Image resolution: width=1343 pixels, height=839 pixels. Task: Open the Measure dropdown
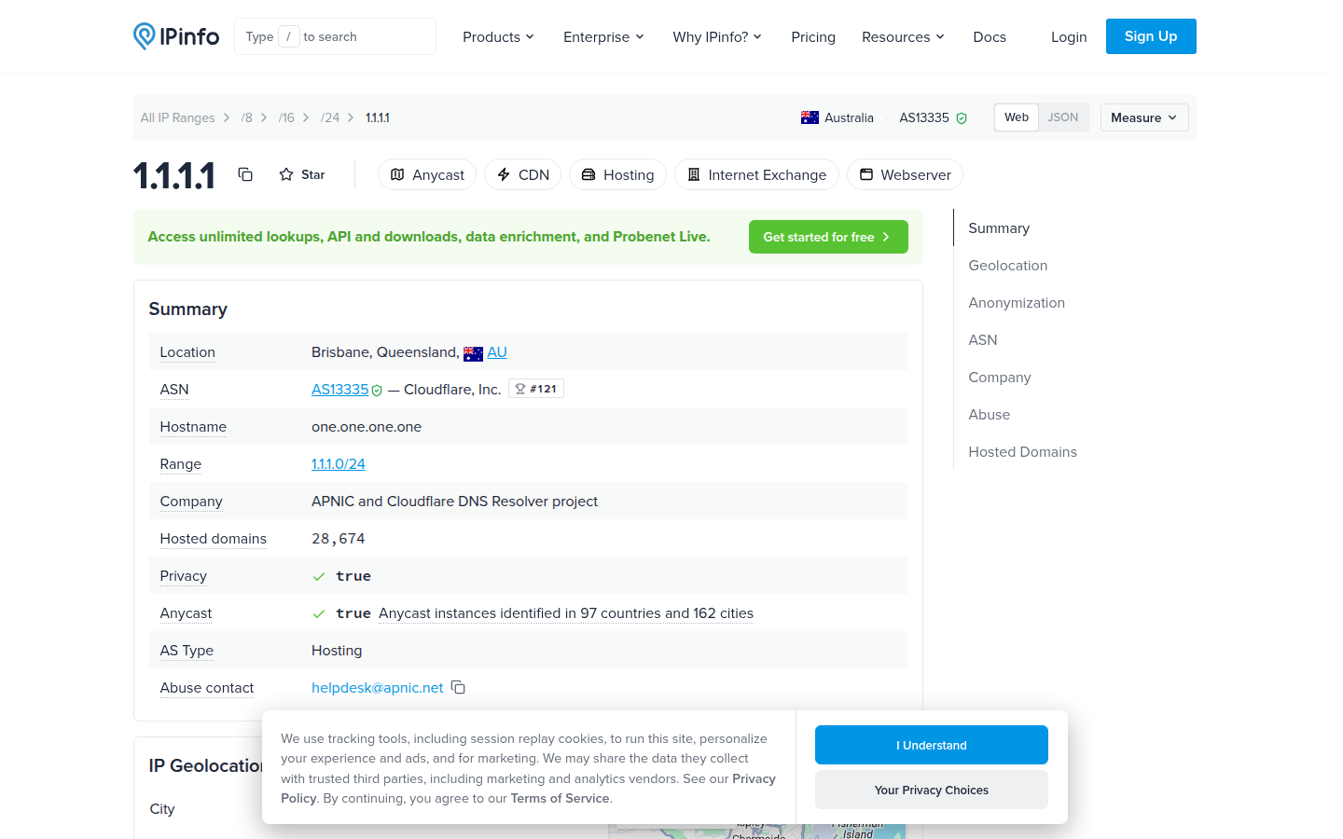tap(1144, 117)
